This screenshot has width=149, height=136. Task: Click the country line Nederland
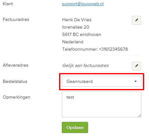tap(73, 42)
